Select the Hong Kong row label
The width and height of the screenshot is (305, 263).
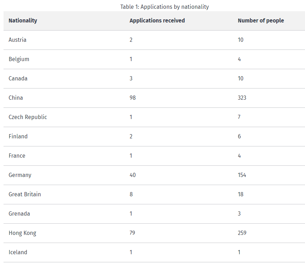(22, 233)
